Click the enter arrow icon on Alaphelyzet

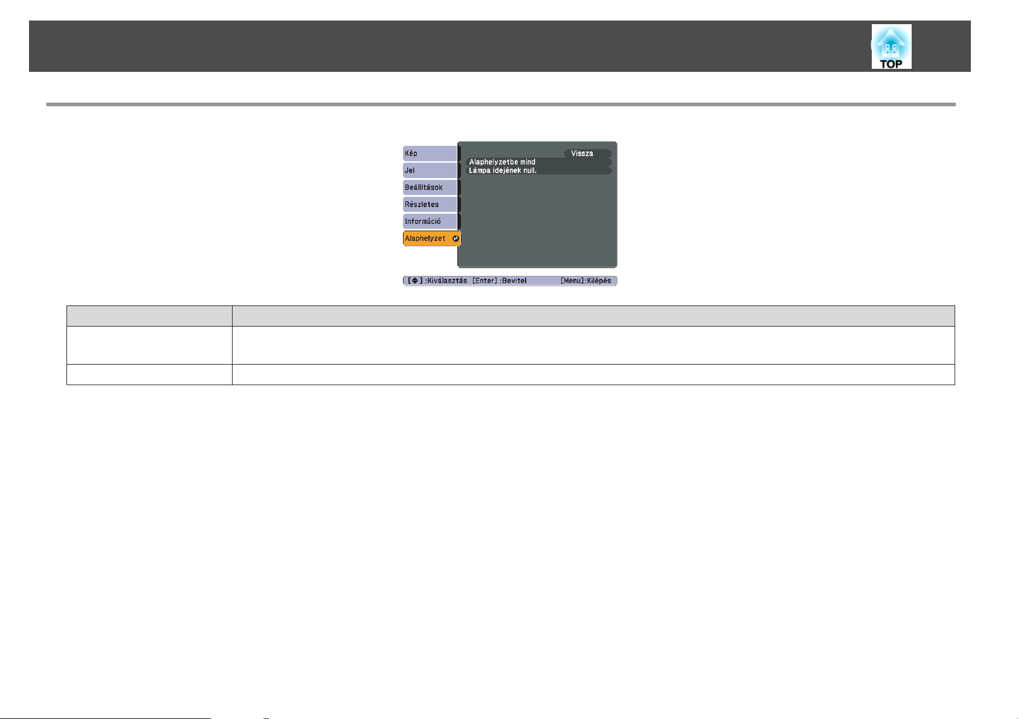pos(456,238)
